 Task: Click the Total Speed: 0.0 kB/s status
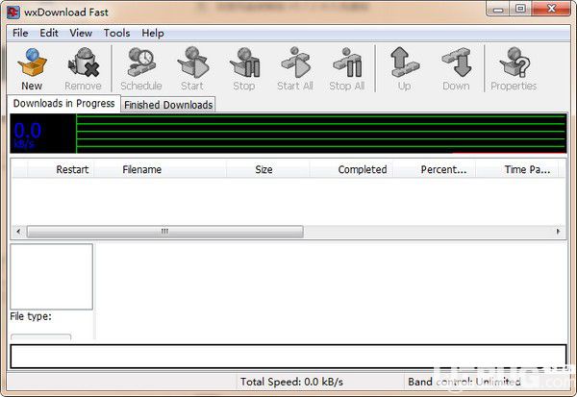coord(291,382)
